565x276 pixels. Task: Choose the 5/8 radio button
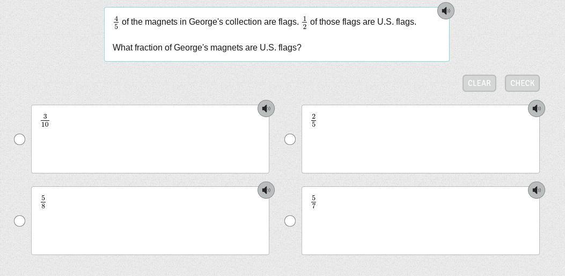tap(20, 221)
